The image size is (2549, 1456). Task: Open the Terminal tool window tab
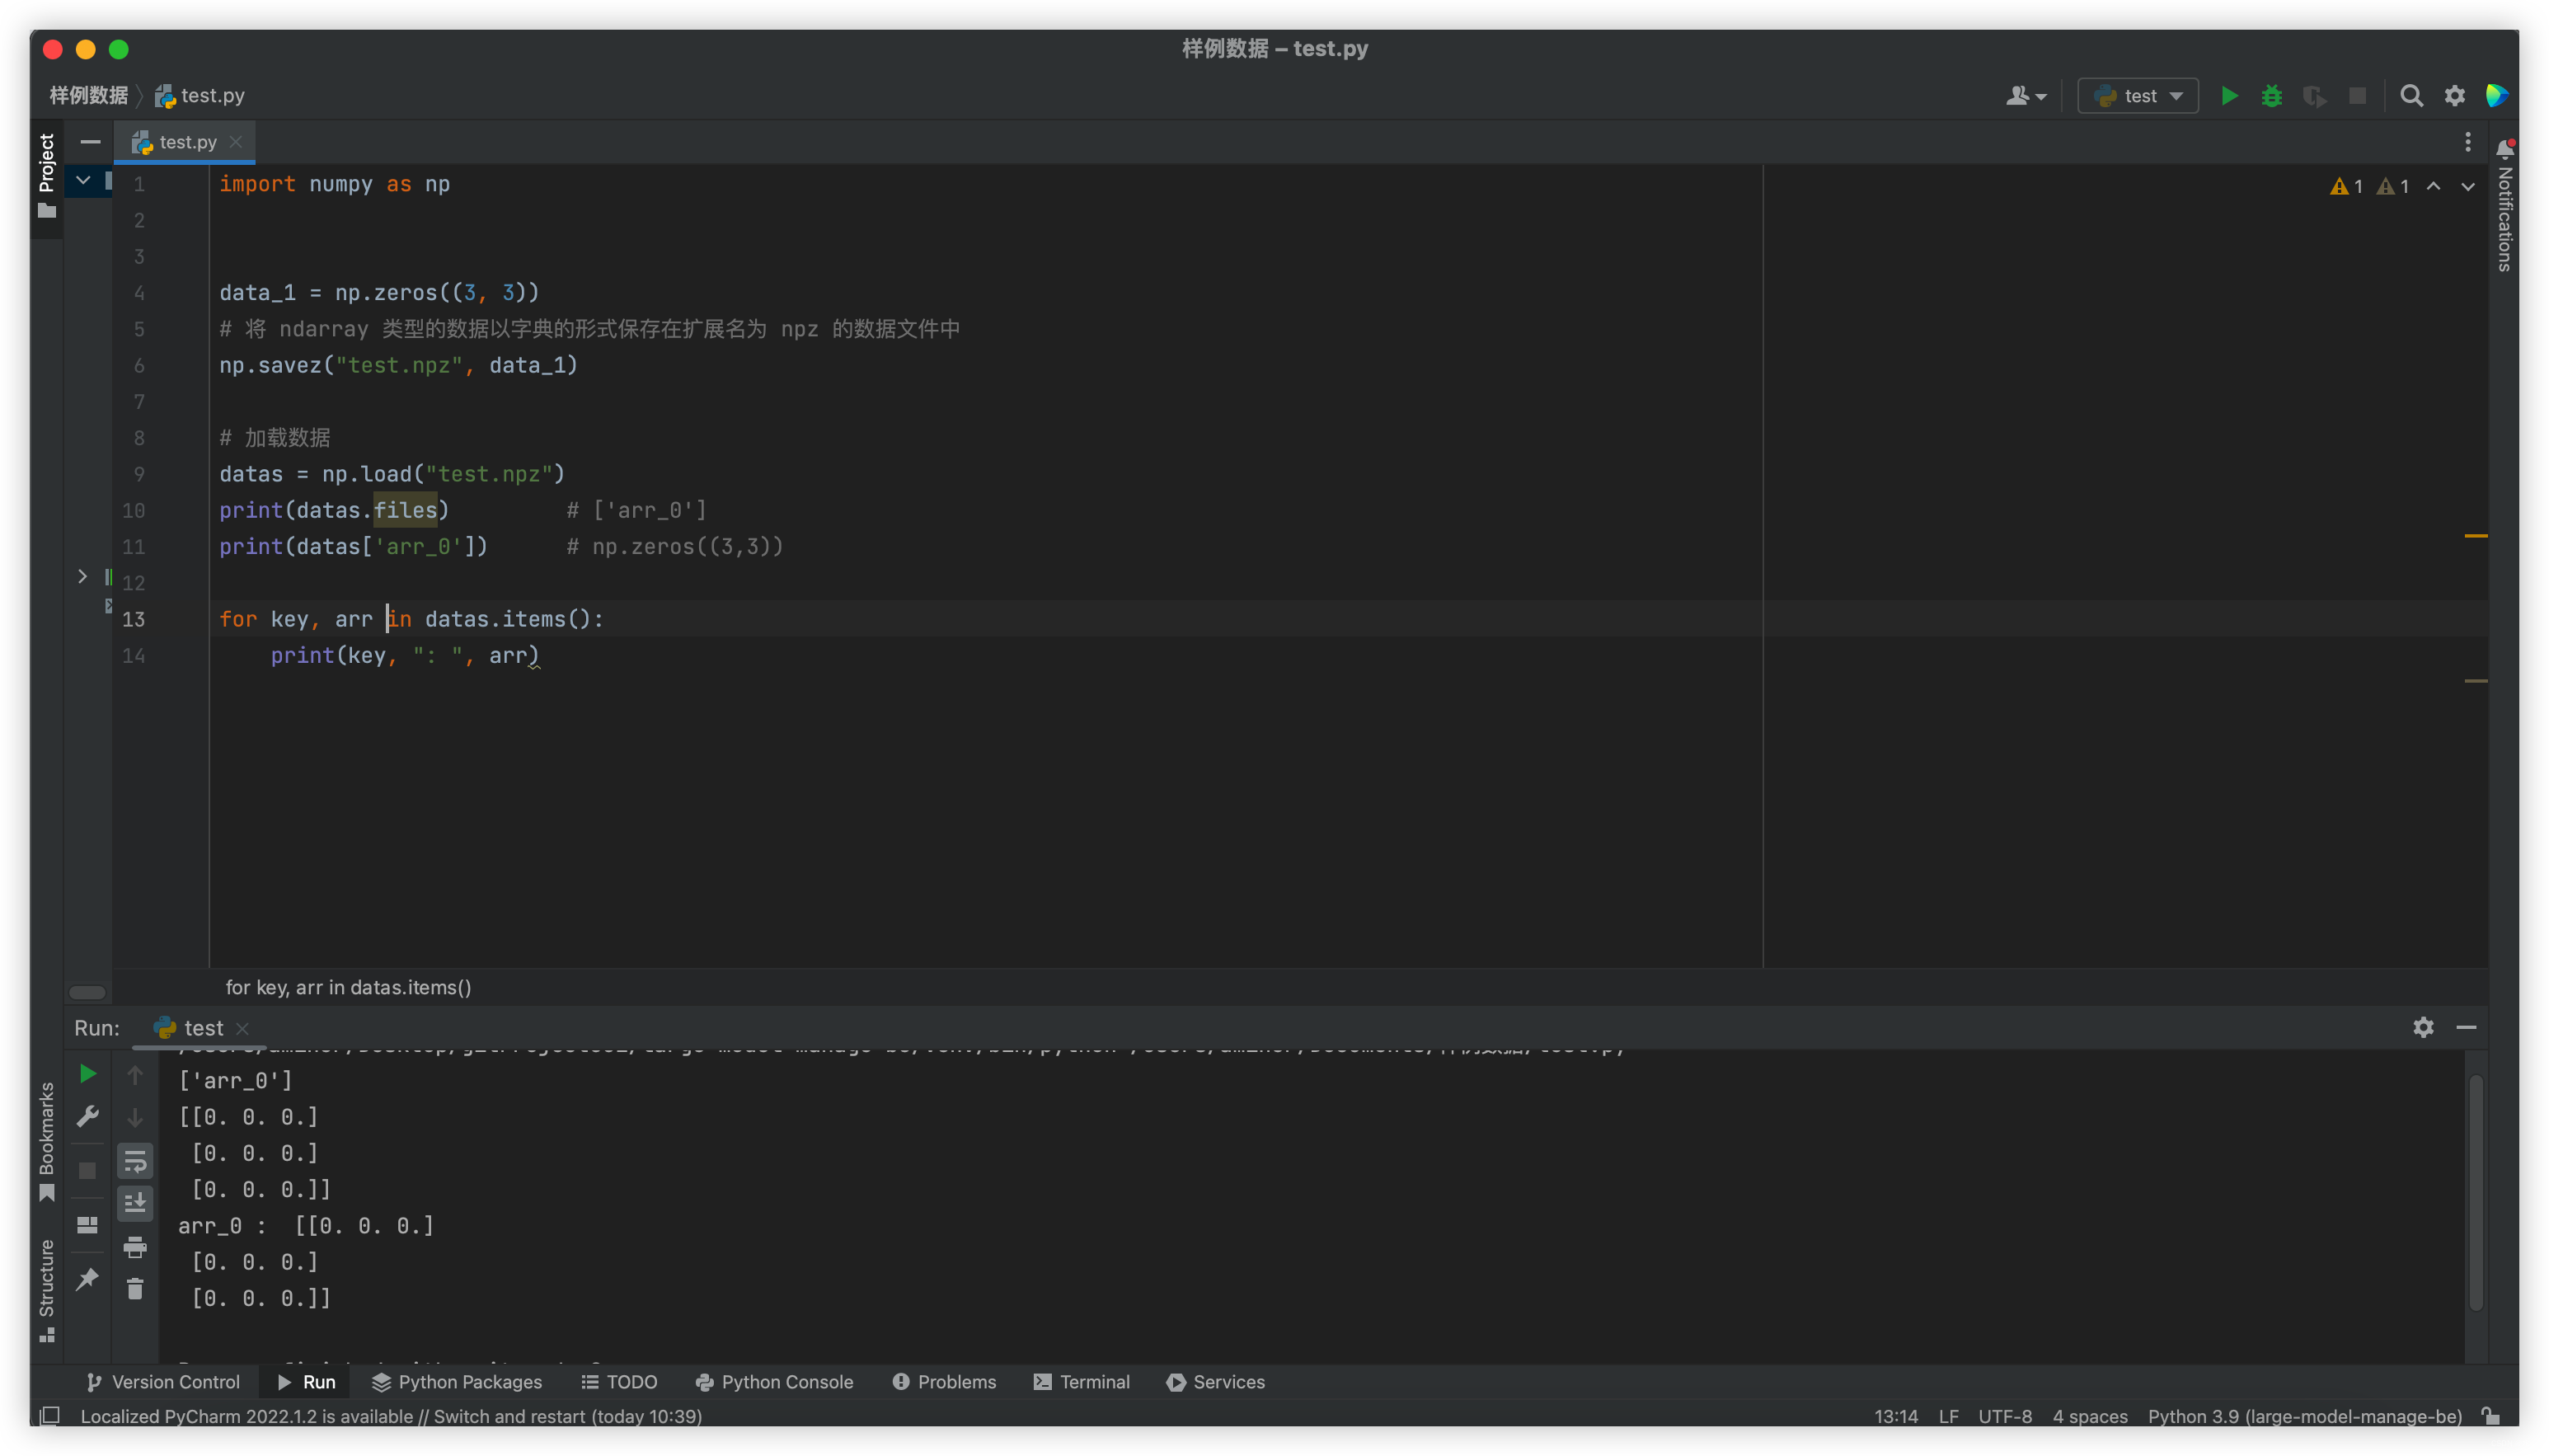[x=1081, y=1382]
